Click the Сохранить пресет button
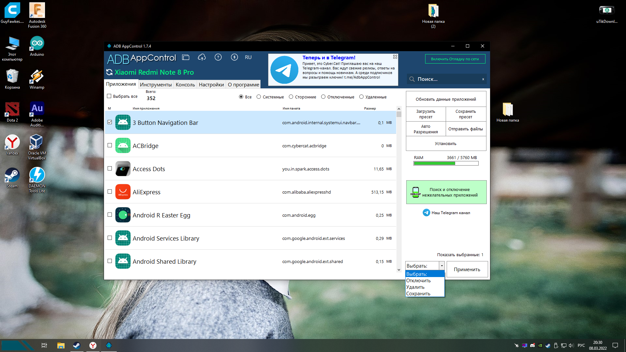 pyautogui.click(x=466, y=114)
